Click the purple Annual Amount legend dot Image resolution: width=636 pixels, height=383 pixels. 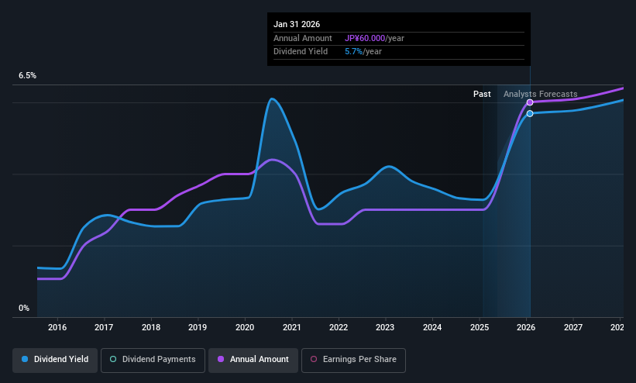pos(221,359)
